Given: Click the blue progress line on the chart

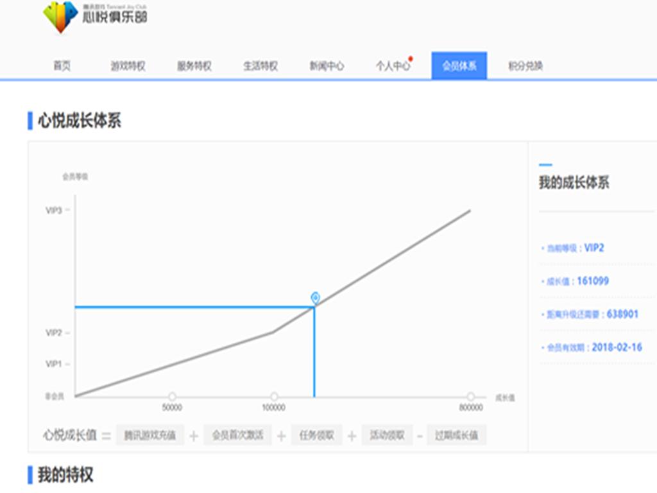Looking at the screenshot, I should pyautogui.click(x=192, y=306).
